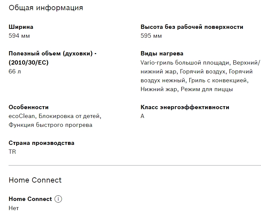
Task: Select the 'Виды нагрева' label
Action: [162, 53]
